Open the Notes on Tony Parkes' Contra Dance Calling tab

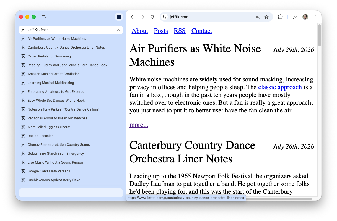coord(71,109)
